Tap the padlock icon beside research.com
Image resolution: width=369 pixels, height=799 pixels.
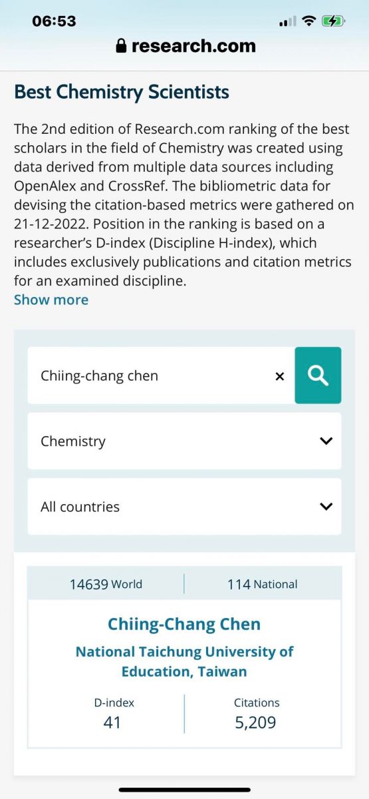(121, 45)
